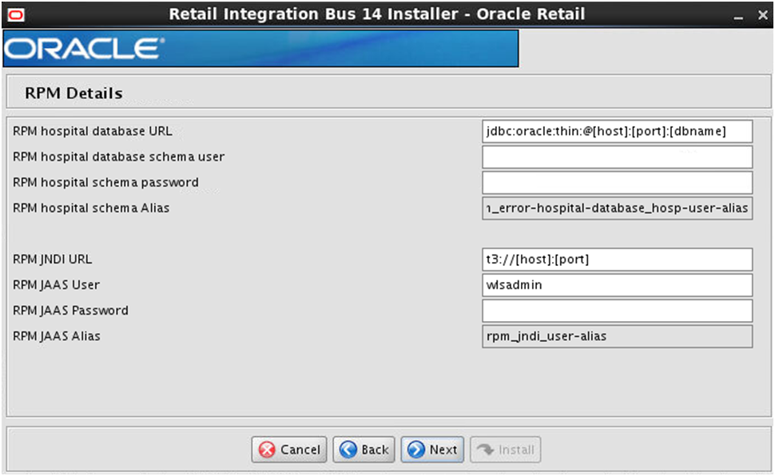Click the 'RPM JAAS Alias' label
The height and width of the screenshot is (476, 775).
[x=57, y=336]
